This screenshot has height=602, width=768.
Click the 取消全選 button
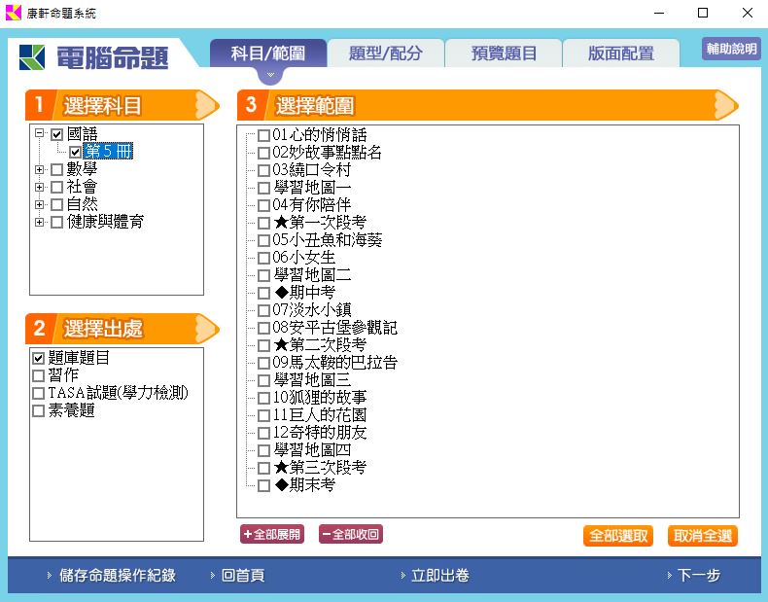(702, 536)
